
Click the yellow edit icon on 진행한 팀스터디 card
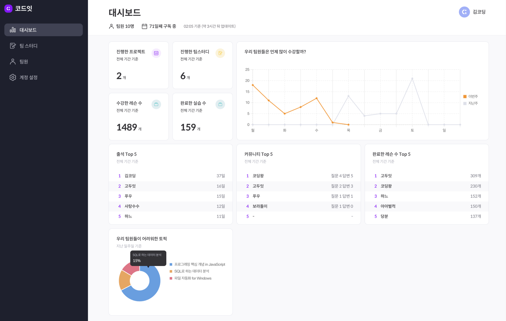pyautogui.click(x=220, y=53)
